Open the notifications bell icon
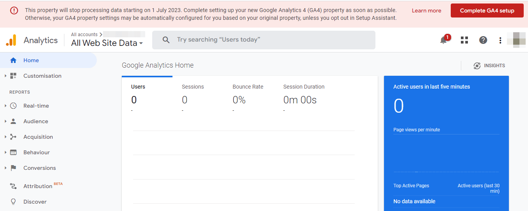The image size is (528, 211). [443, 40]
